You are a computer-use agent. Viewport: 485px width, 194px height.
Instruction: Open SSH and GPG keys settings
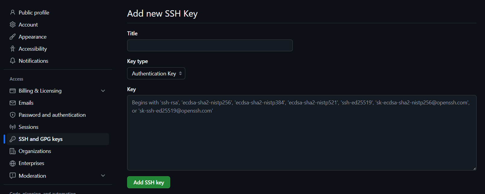coord(41,139)
